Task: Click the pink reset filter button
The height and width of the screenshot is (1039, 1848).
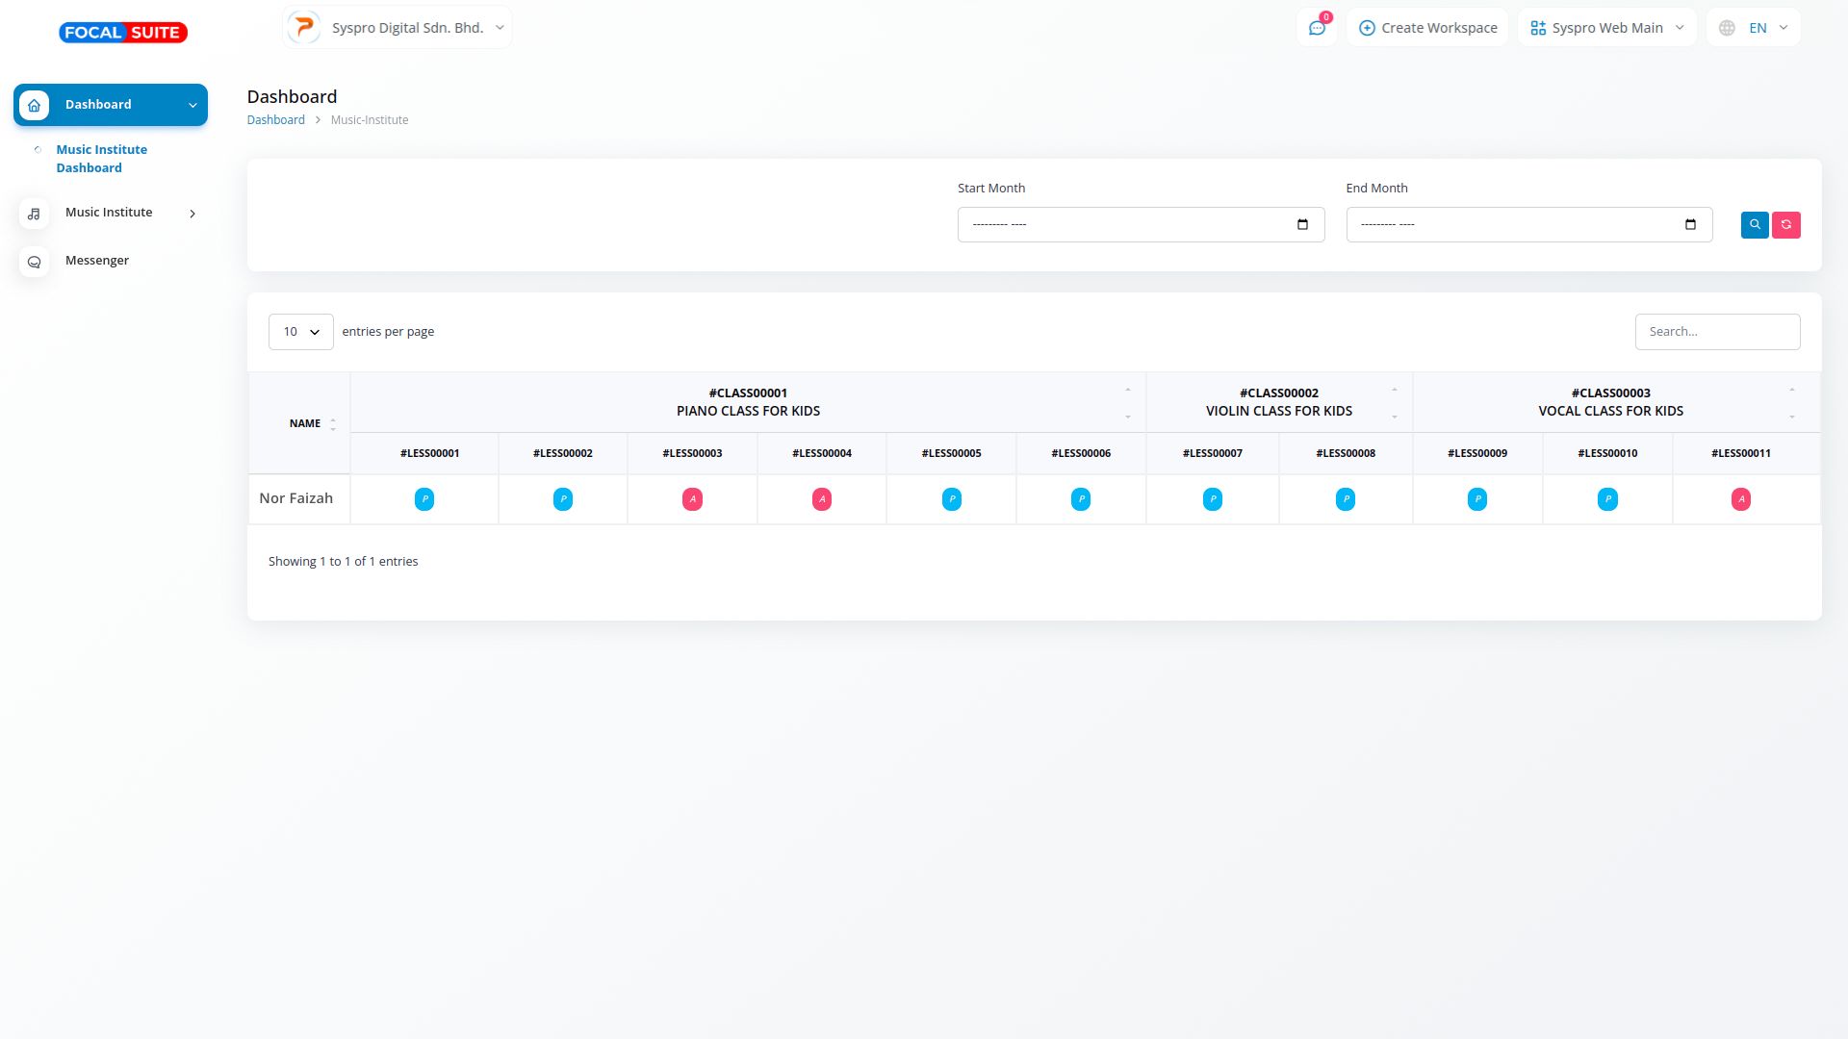Action: (1785, 224)
